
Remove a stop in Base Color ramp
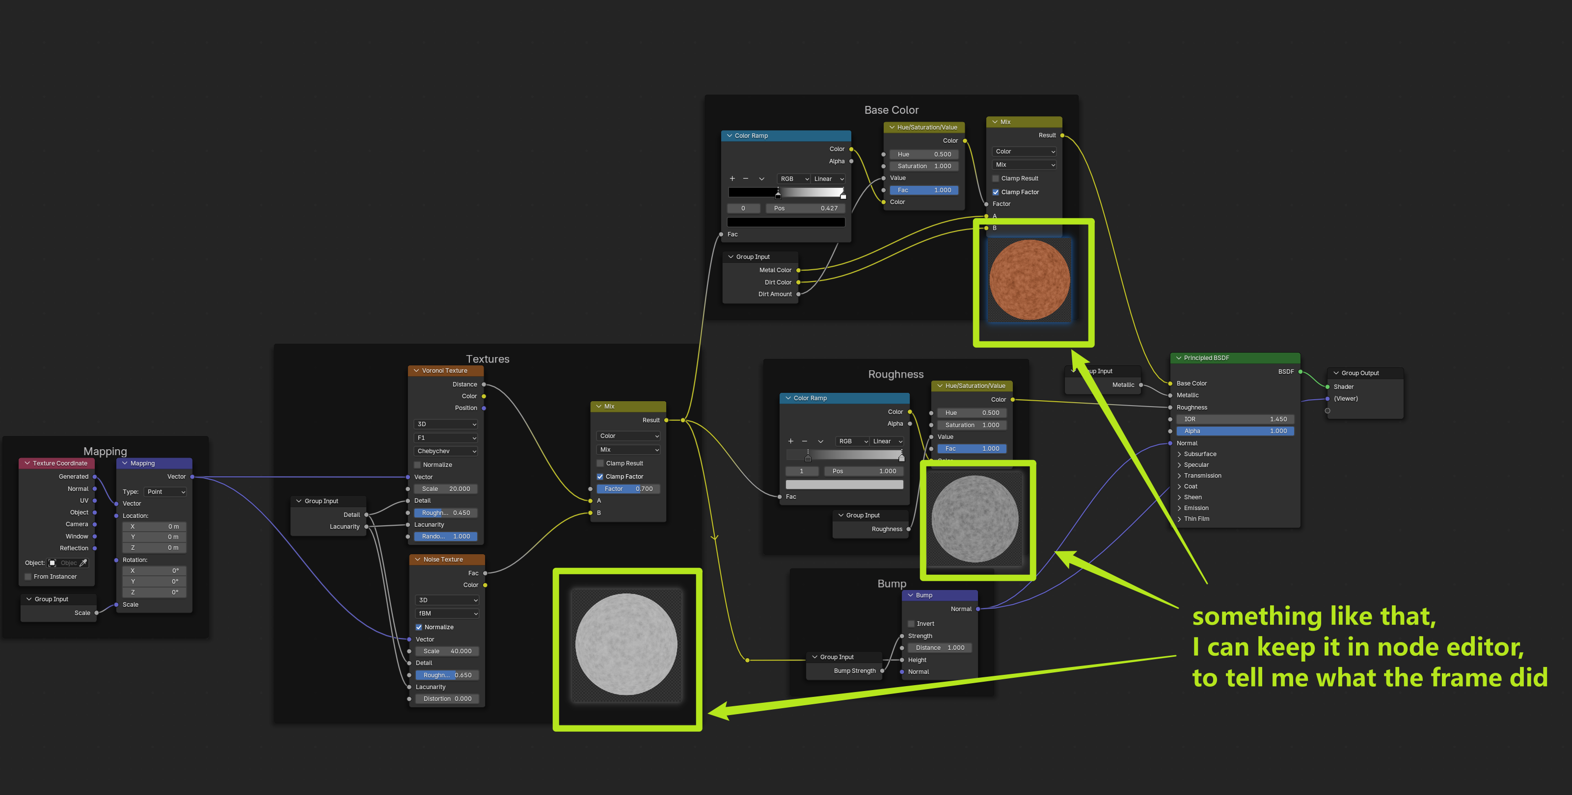[x=745, y=179]
